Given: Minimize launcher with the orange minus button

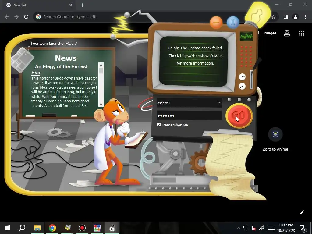Looking at the screenshot, I should pyautogui.click(x=216, y=23).
